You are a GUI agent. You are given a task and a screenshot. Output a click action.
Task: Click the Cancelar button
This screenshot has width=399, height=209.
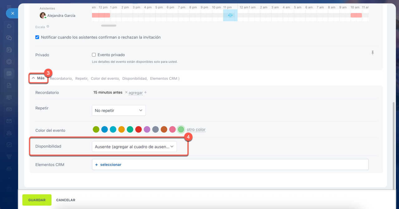65,200
